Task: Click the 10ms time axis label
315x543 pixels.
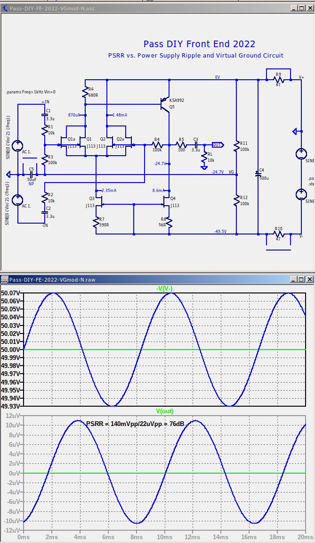Action: pos(165,537)
